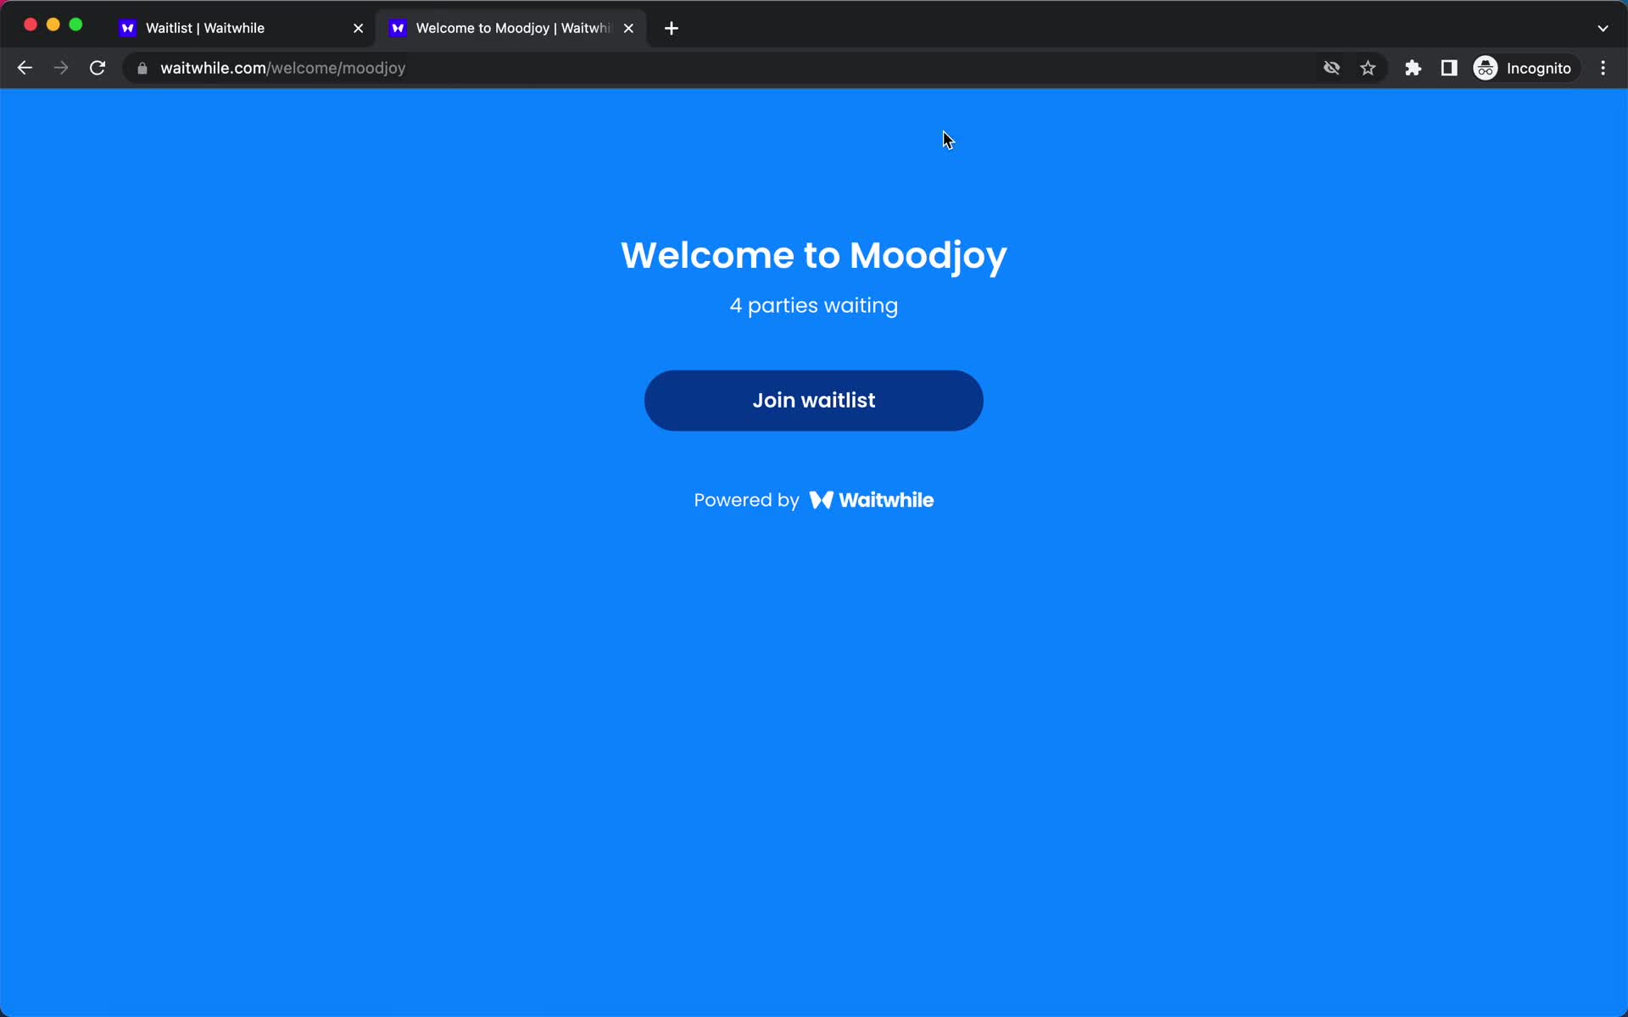This screenshot has height=1017, width=1628.
Task: Click the extensions puzzle piece icon
Action: coord(1413,68)
